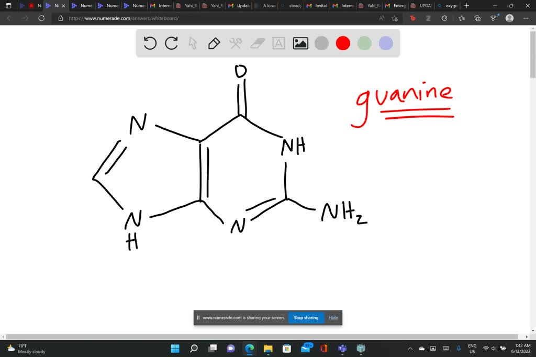Select the text annotation tool
The image size is (536, 357).
tap(278, 43)
